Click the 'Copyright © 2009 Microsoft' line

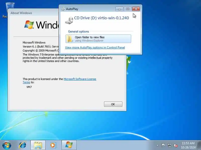(40, 50)
